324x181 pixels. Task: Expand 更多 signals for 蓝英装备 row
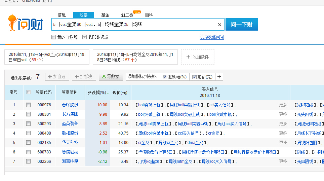283,123
